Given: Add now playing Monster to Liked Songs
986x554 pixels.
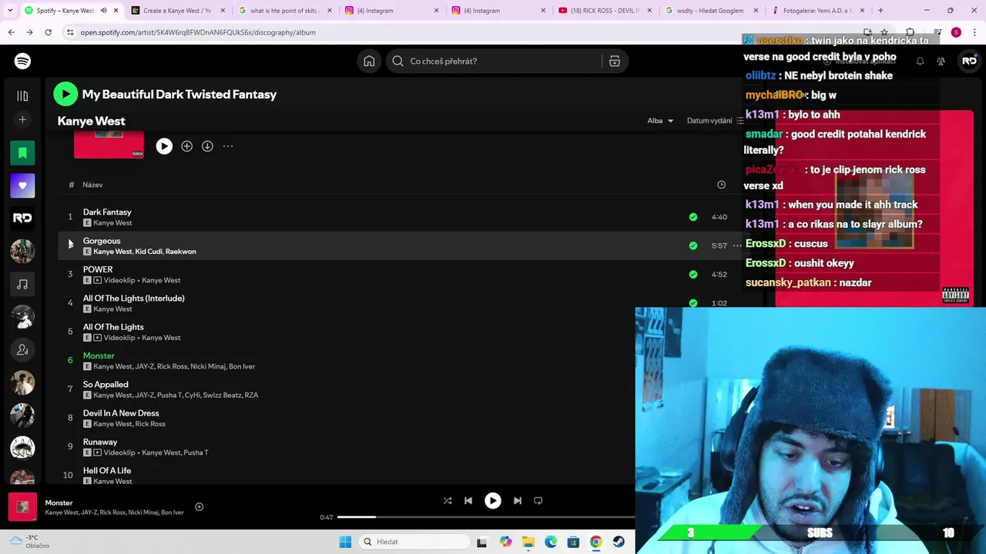Looking at the screenshot, I should (199, 506).
